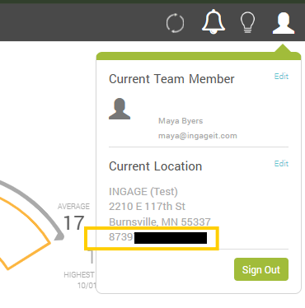Edit the Current Location

click(281, 163)
